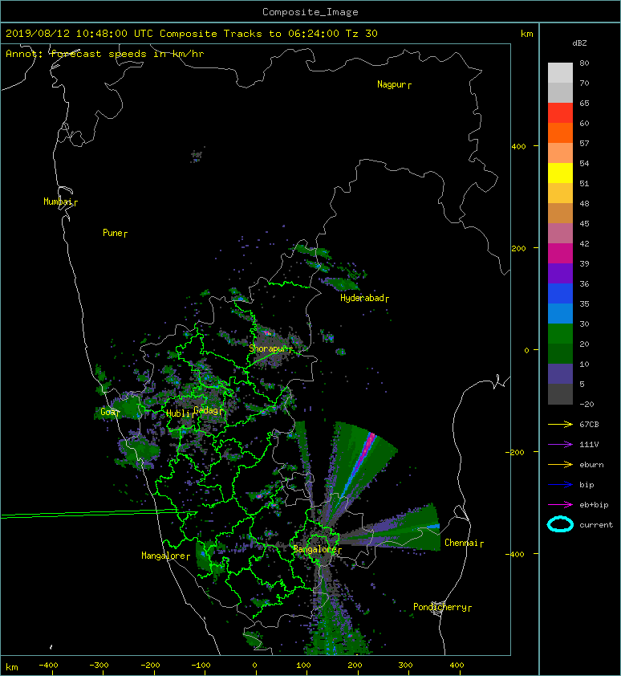The width and height of the screenshot is (621, 676).
Task: Click the eburn arrow legend icon
Action: [560, 464]
